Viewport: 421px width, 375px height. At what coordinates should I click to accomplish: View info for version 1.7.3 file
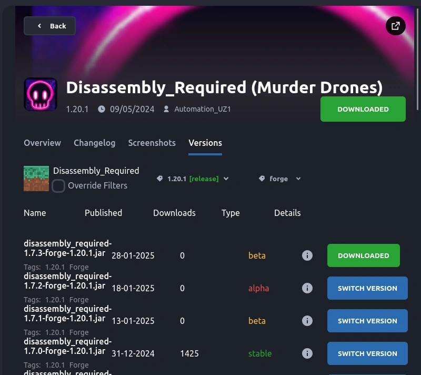(307, 255)
